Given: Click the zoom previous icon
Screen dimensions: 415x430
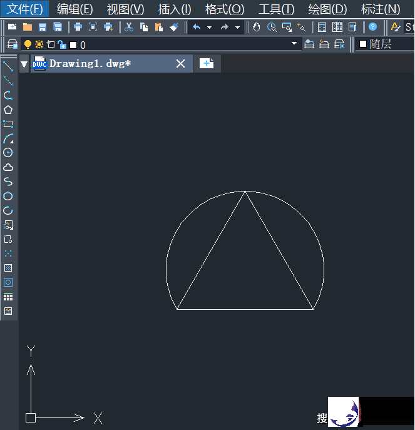Looking at the screenshot, I should point(302,27).
